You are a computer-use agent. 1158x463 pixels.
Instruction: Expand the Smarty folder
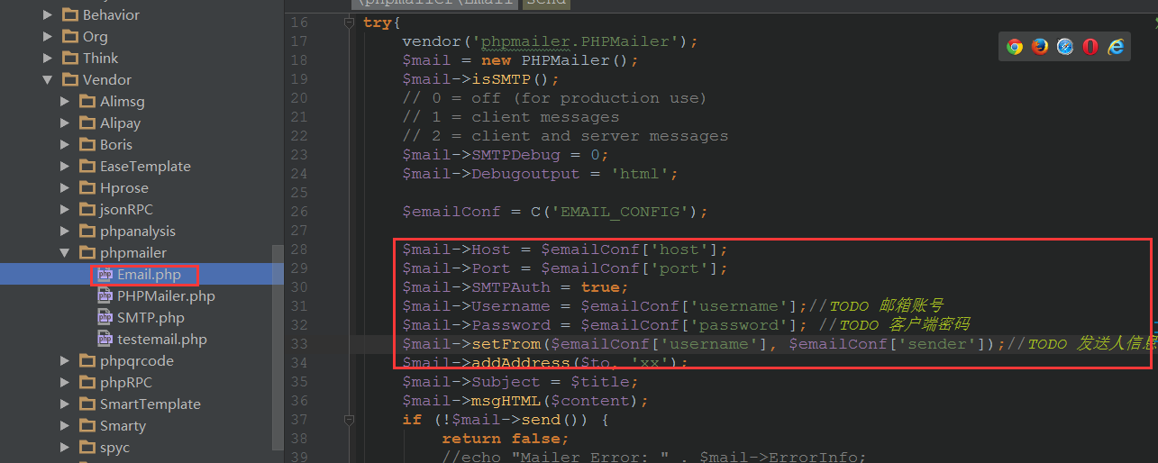(x=65, y=426)
